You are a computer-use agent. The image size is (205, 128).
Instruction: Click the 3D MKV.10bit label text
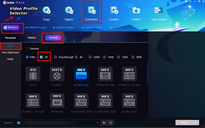pyautogui.click(x=81, y=85)
